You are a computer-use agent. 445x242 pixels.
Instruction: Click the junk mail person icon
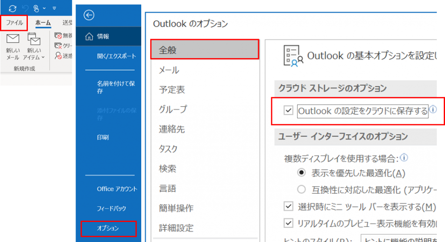point(58,56)
